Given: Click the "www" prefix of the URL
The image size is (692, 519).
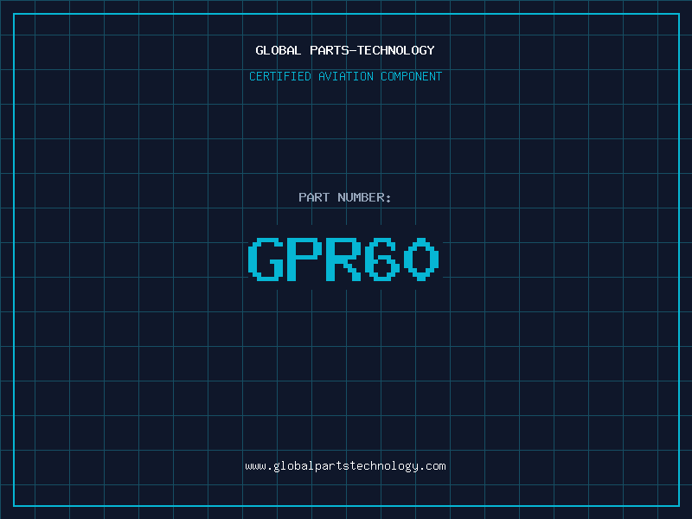Looking at the screenshot, I should [x=255, y=466].
